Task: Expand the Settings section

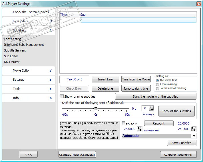Action: point(29,80)
